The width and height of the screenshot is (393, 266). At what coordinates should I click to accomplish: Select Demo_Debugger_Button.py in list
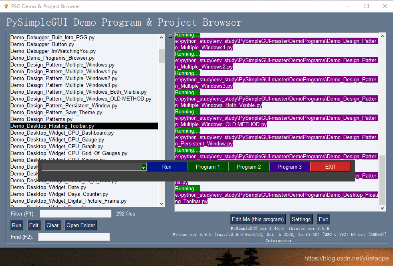coord(84,44)
